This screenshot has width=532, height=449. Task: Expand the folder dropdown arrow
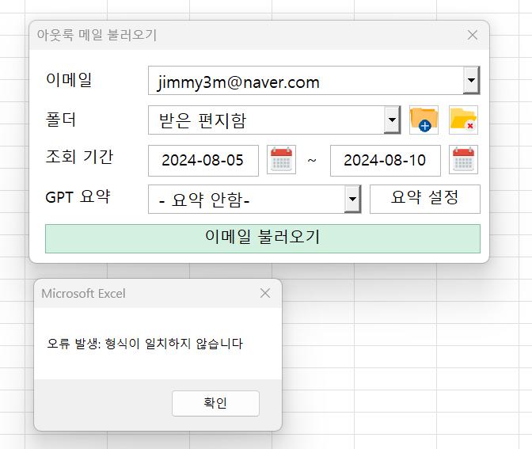pos(392,120)
